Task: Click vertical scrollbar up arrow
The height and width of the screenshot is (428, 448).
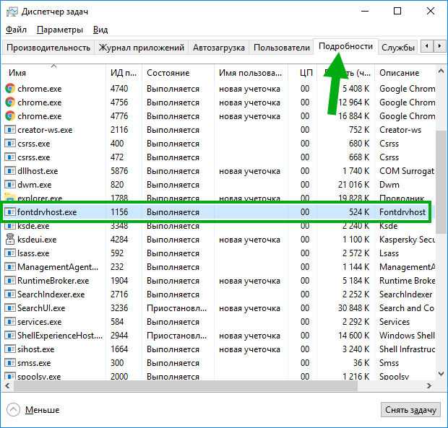Action: point(441,71)
